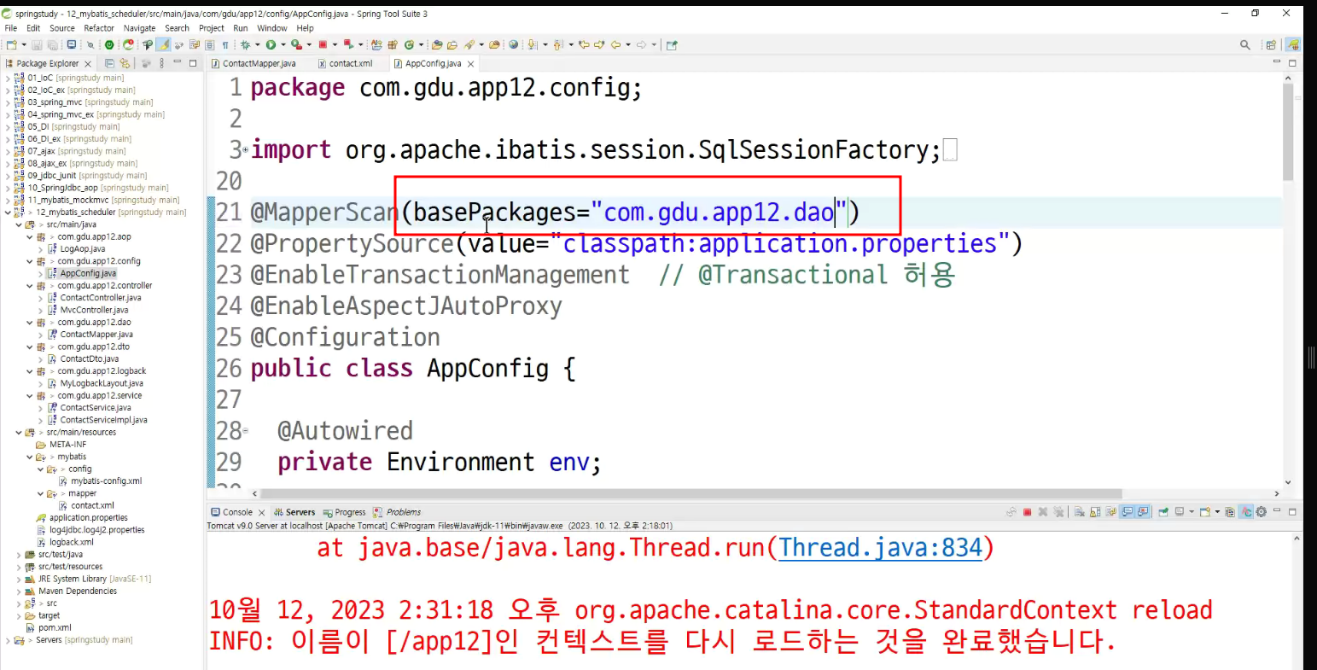Switch to ContactMapper.java editor tab
1317x670 pixels.
254,63
